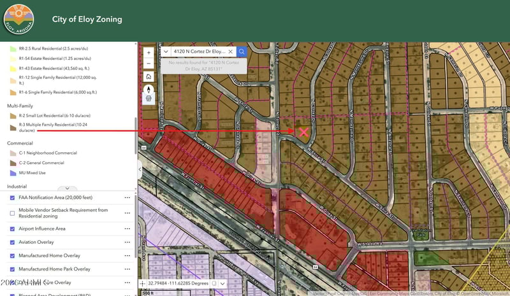The height and width of the screenshot is (296, 510).
Task: Collapse the left sidebar panel
Action: tap(140, 169)
